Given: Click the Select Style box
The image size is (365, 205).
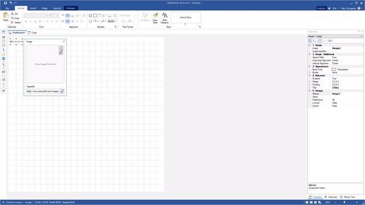Looking at the screenshot, I should (185, 18).
